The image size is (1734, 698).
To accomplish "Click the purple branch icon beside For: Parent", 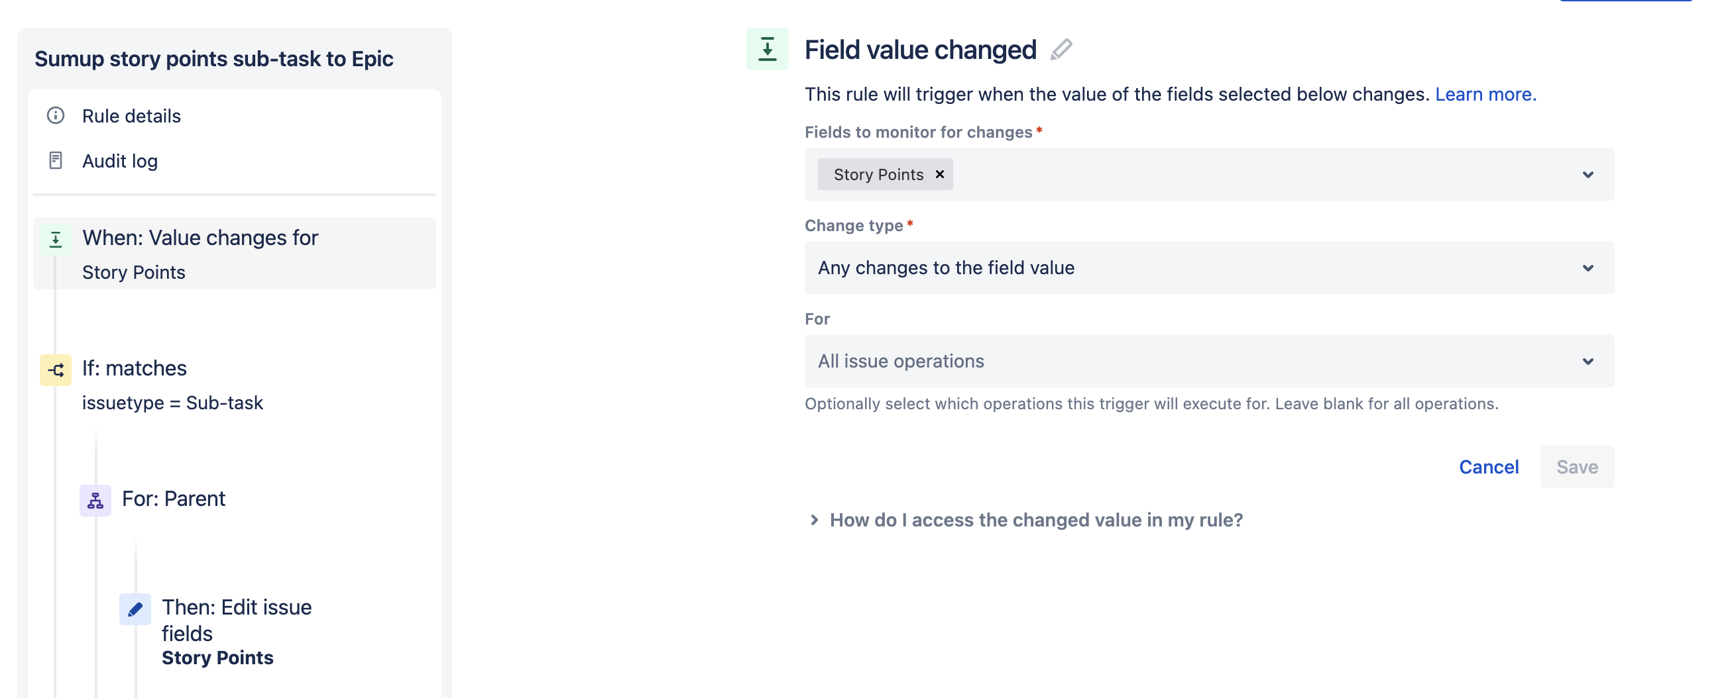I will coord(95,499).
